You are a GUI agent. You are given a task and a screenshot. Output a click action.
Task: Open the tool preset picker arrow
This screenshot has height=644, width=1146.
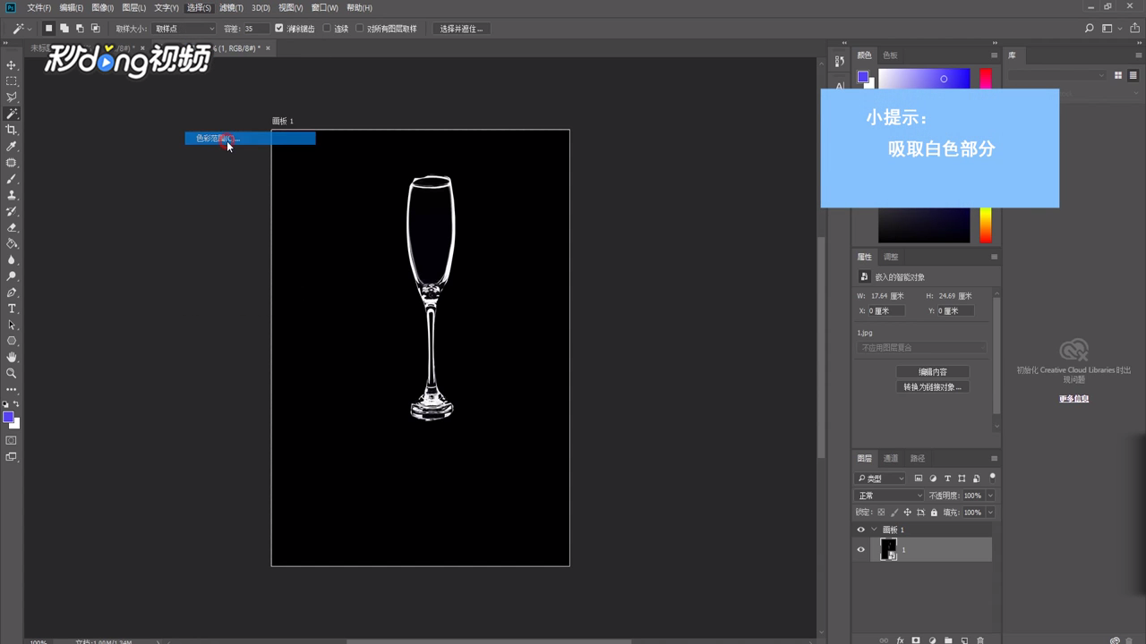click(29, 29)
